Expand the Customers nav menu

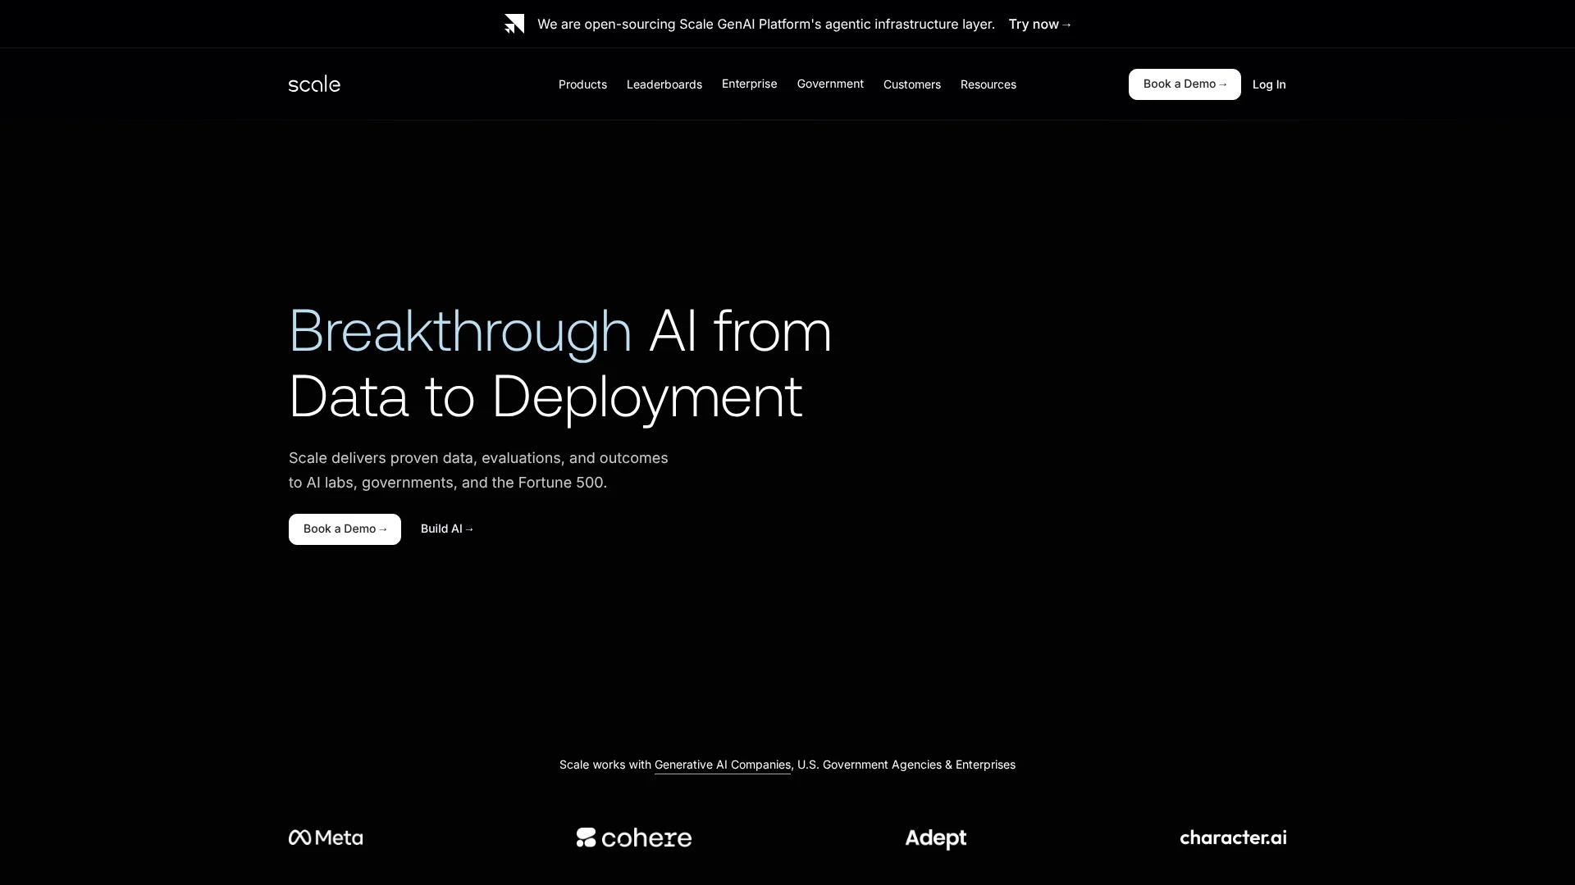[911, 84]
